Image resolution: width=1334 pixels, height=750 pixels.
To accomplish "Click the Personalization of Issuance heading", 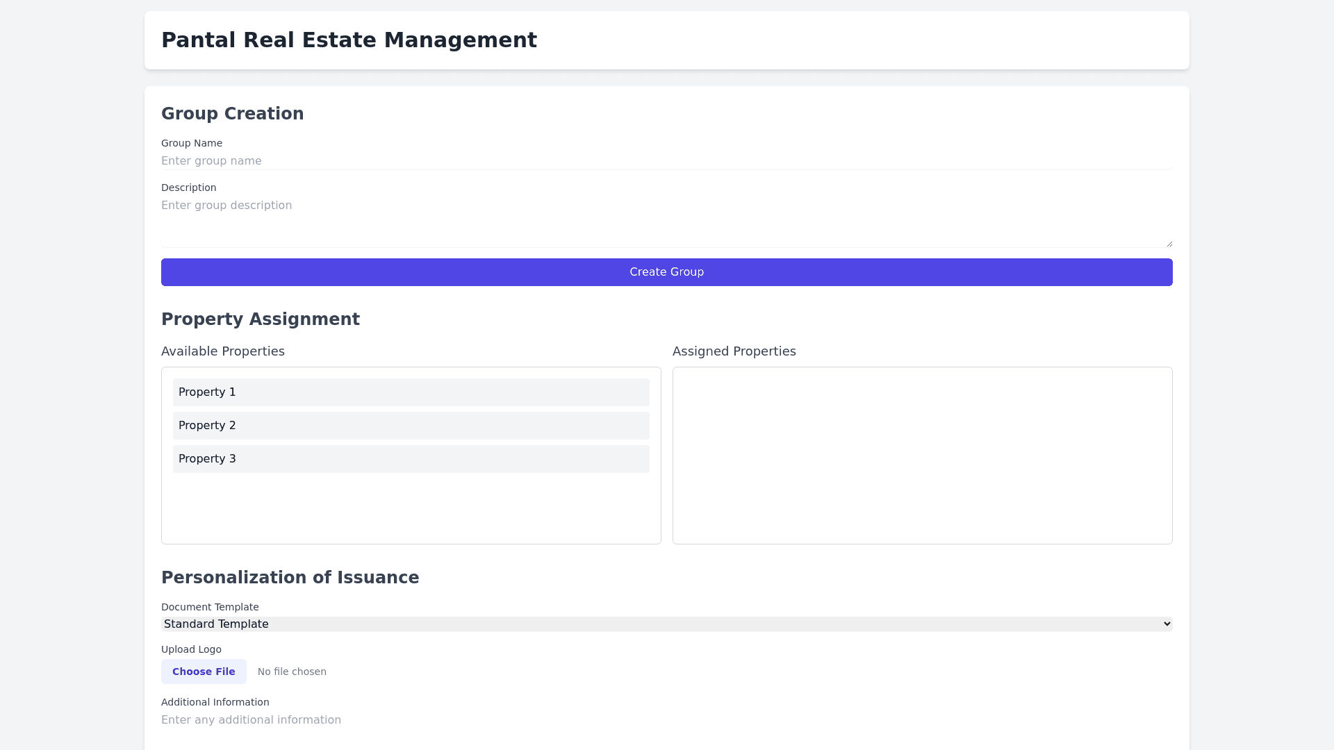I will [290, 578].
